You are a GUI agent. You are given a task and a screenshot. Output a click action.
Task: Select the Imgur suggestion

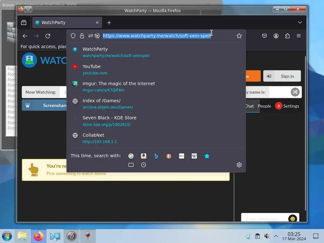tap(156, 87)
